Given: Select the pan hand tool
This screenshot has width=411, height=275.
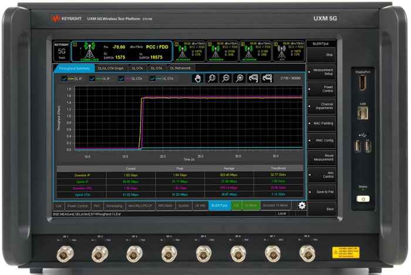Looking at the screenshot, I should (x=198, y=78).
